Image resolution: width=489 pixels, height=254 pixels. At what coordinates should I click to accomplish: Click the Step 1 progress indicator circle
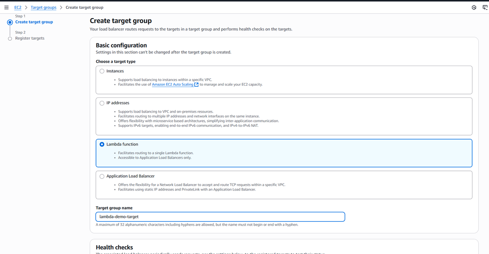point(10,22)
